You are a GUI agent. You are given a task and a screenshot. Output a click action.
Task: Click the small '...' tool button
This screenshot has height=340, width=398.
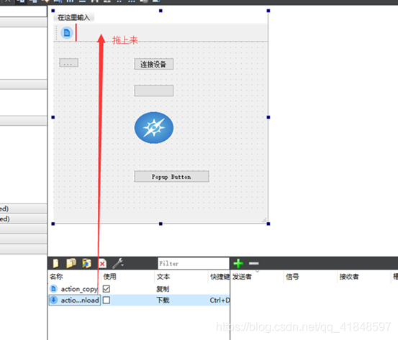point(68,63)
